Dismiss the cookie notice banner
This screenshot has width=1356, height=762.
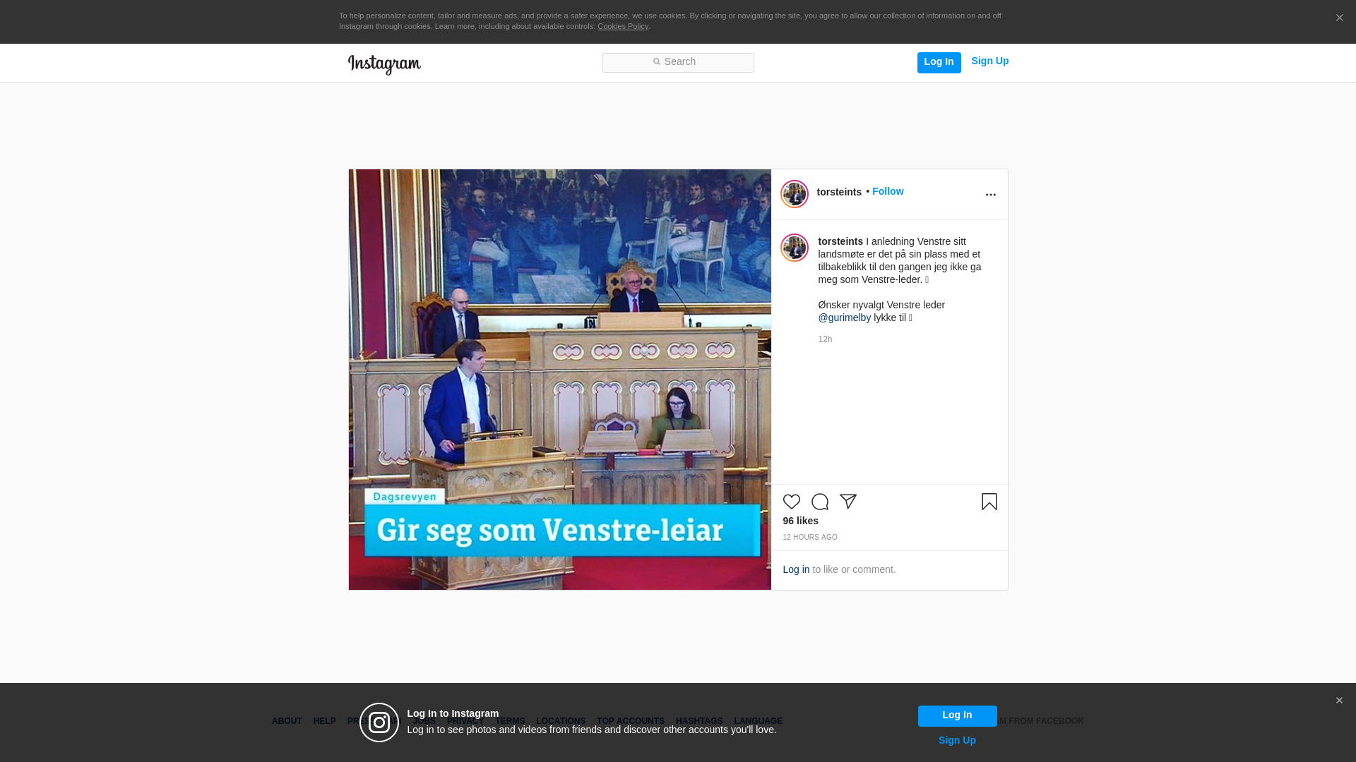(x=1339, y=18)
